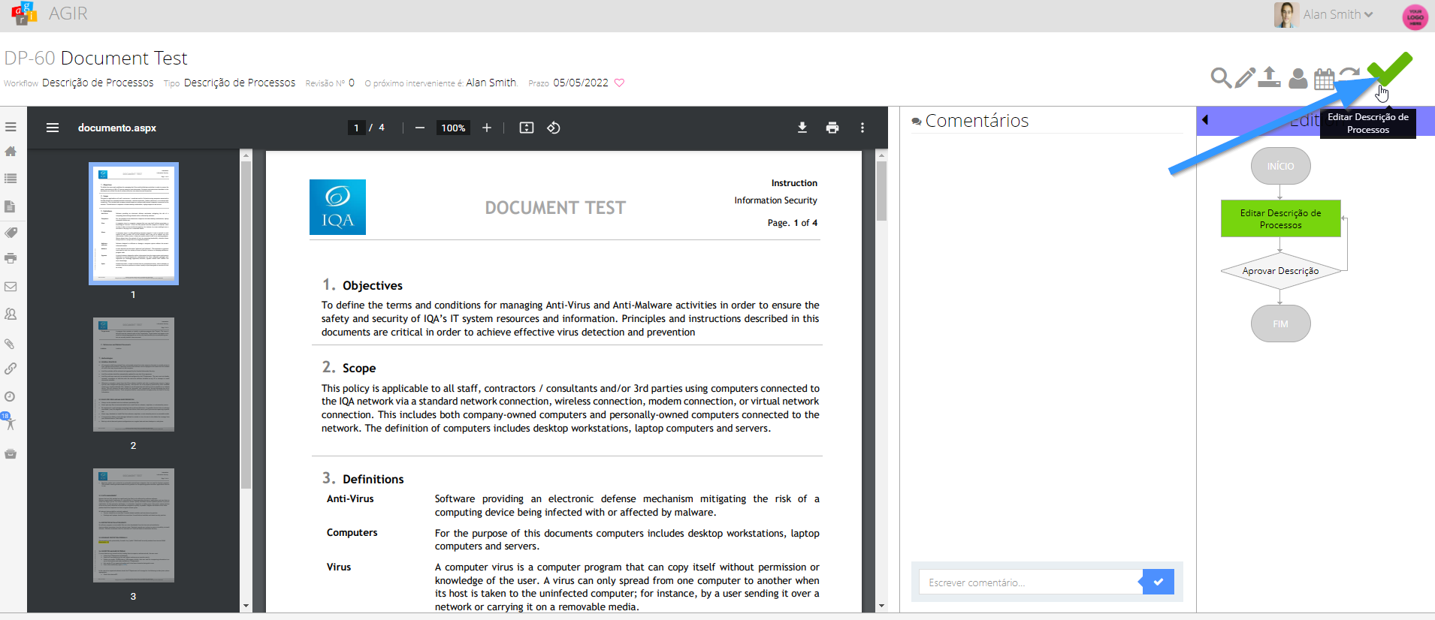Click the document view scroll up arrow

pos(882,155)
